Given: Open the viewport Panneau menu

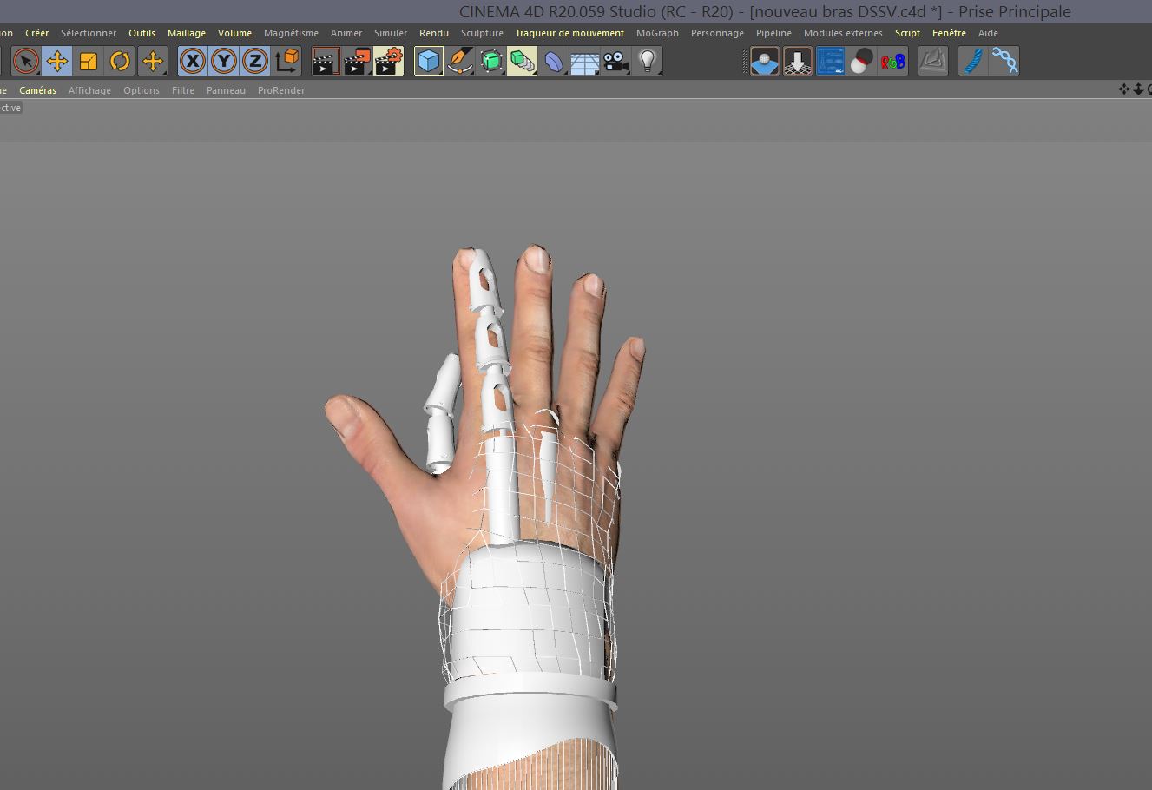Looking at the screenshot, I should tap(226, 90).
